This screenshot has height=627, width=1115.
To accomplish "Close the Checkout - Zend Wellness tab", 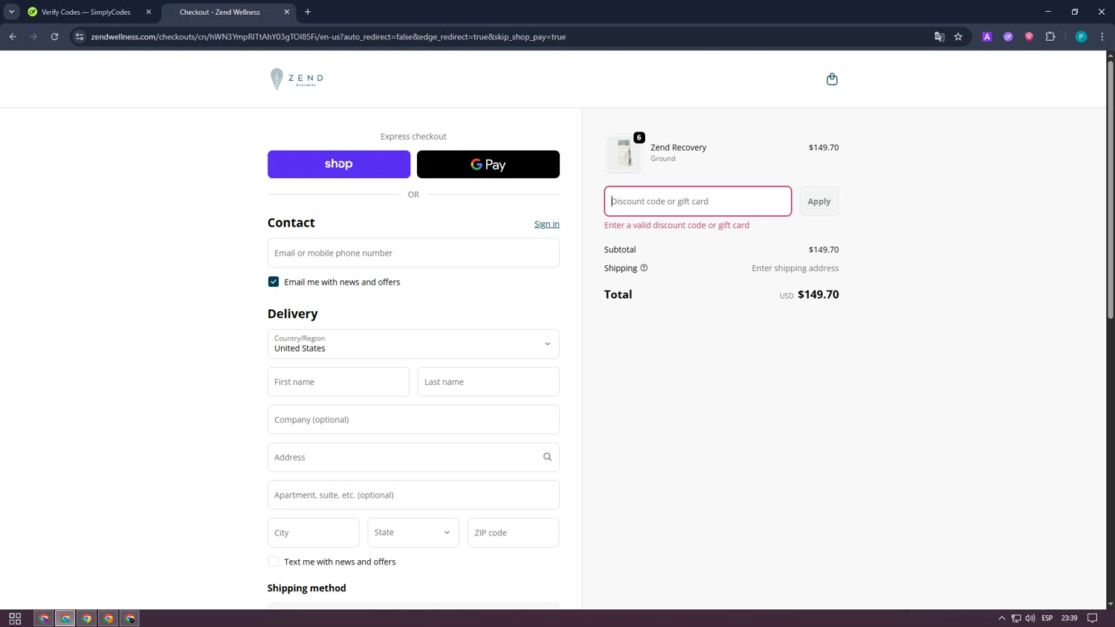I will pyautogui.click(x=287, y=12).
